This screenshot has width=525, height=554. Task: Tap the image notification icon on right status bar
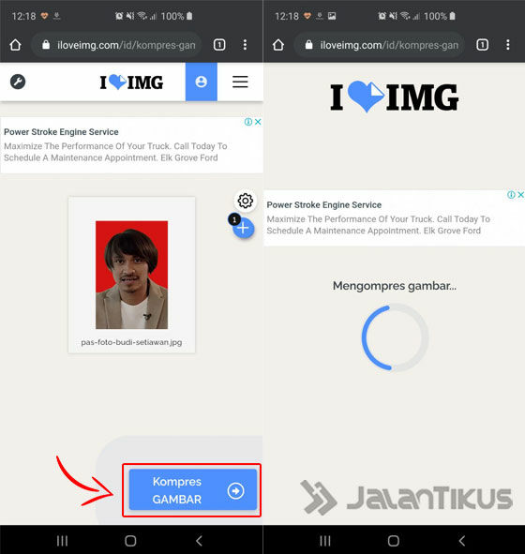[x=332, y=16]
